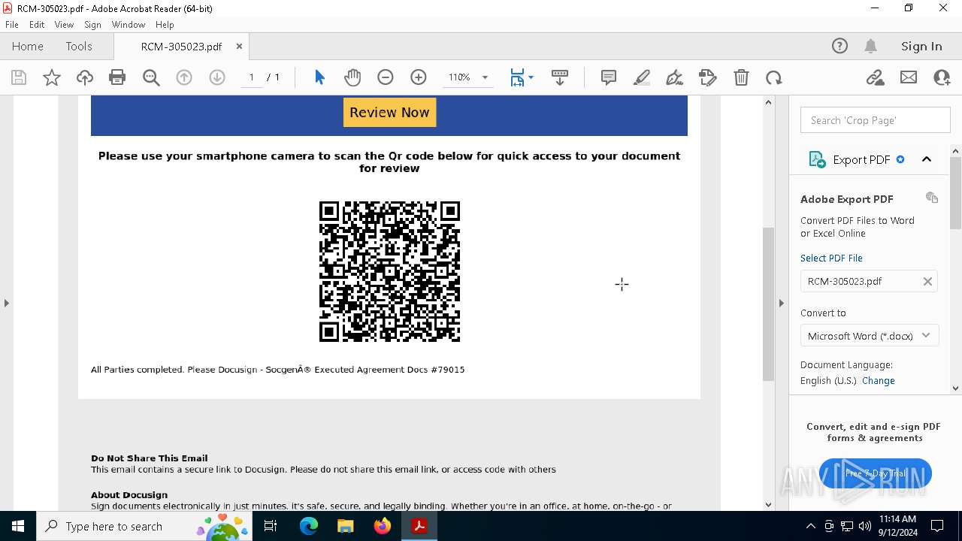
Task: Click the document vertical scrollbar thumb
Action: [768, 304]
